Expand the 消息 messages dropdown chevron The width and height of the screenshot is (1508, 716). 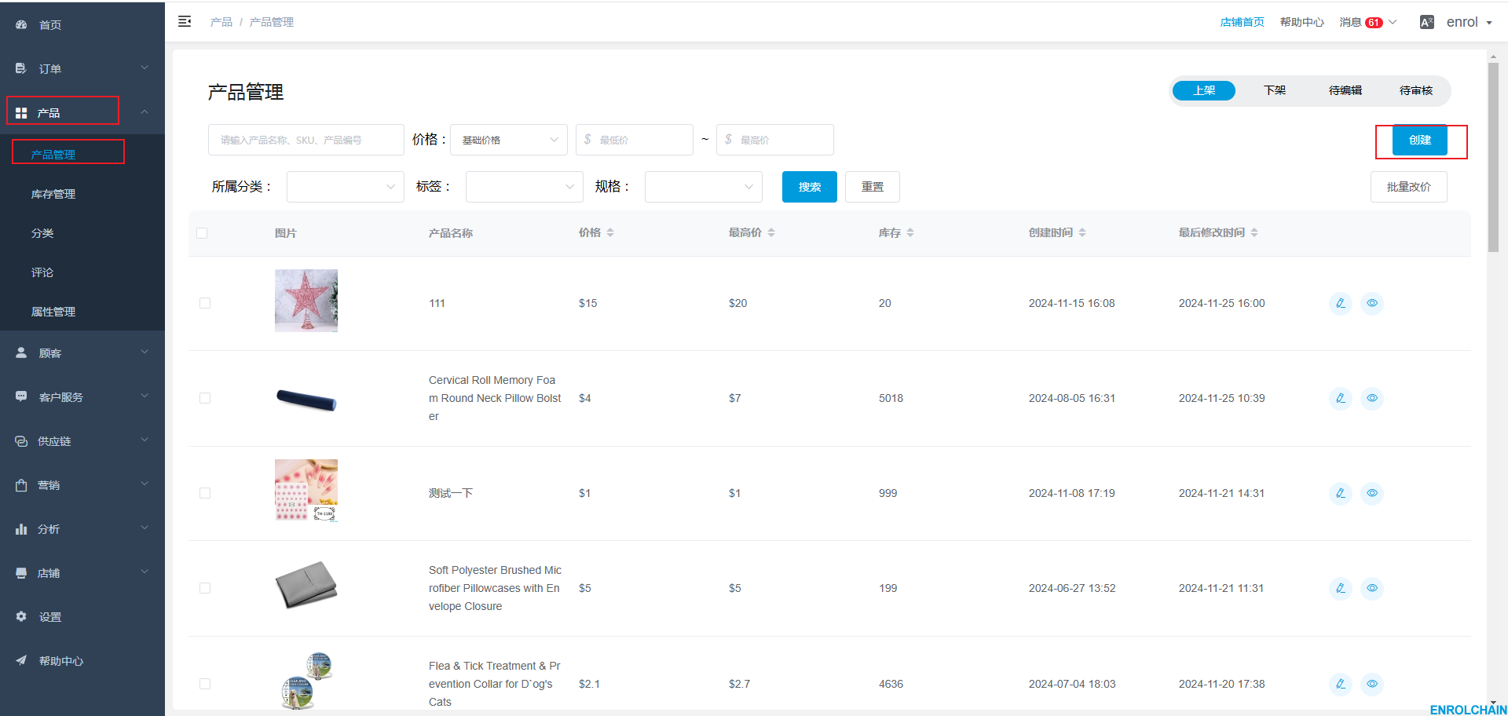(1393, 22)
